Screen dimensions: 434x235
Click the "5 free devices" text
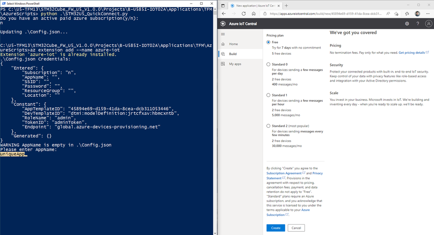click(x=282, y=54)
